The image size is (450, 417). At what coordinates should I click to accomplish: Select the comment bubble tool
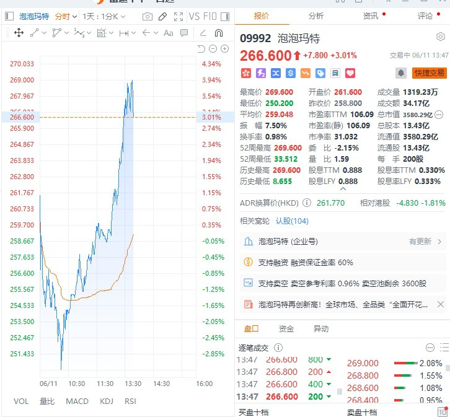pos(184,33)
